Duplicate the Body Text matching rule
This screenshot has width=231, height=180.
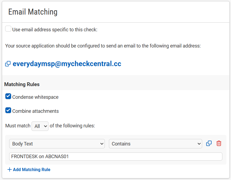[x=209, y=143]
